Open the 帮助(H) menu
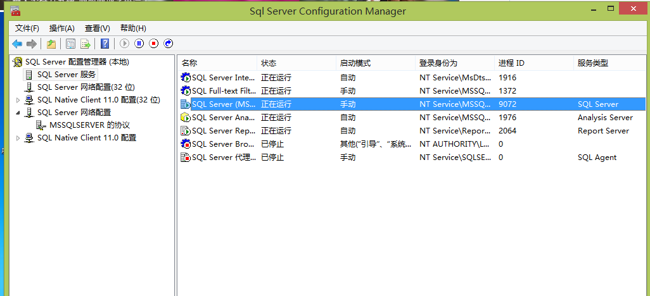The height and width of the screenshot is (296, 650). (x=133, y=28)
